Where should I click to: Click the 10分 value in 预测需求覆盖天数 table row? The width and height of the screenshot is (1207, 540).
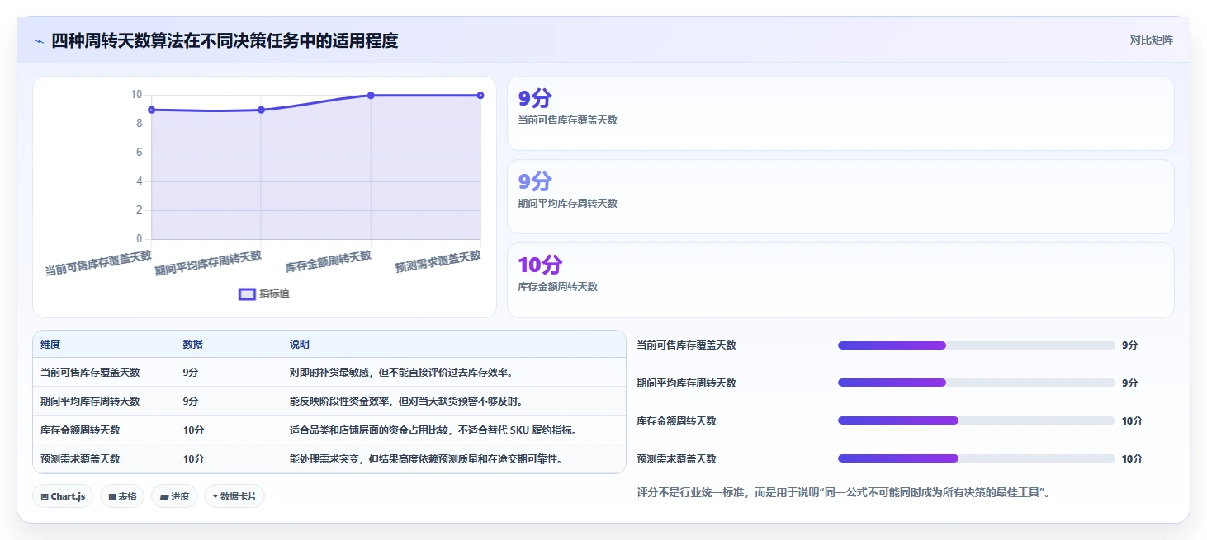click(193, 459)
